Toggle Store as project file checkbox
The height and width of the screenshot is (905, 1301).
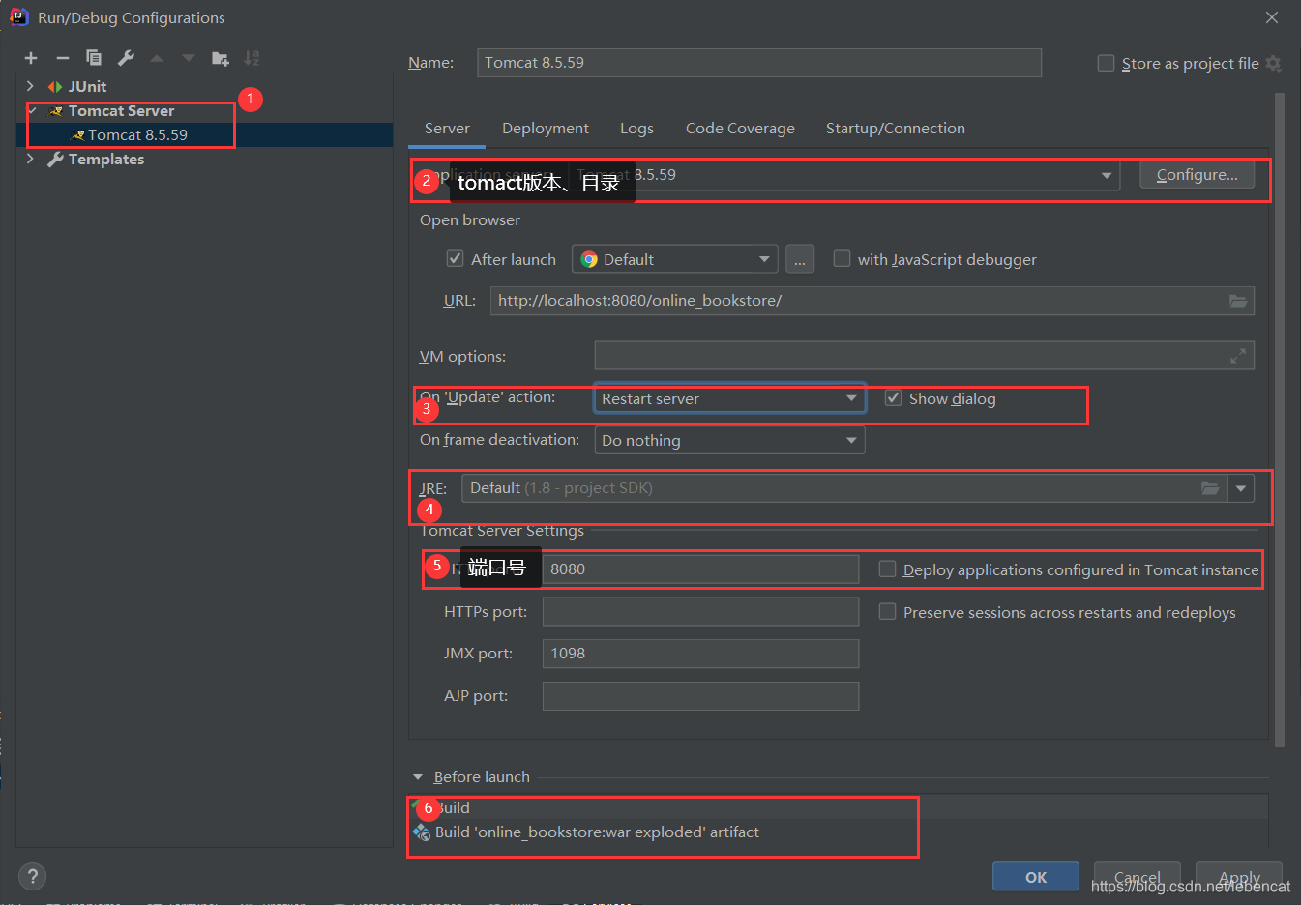[x=1106, y=63]
